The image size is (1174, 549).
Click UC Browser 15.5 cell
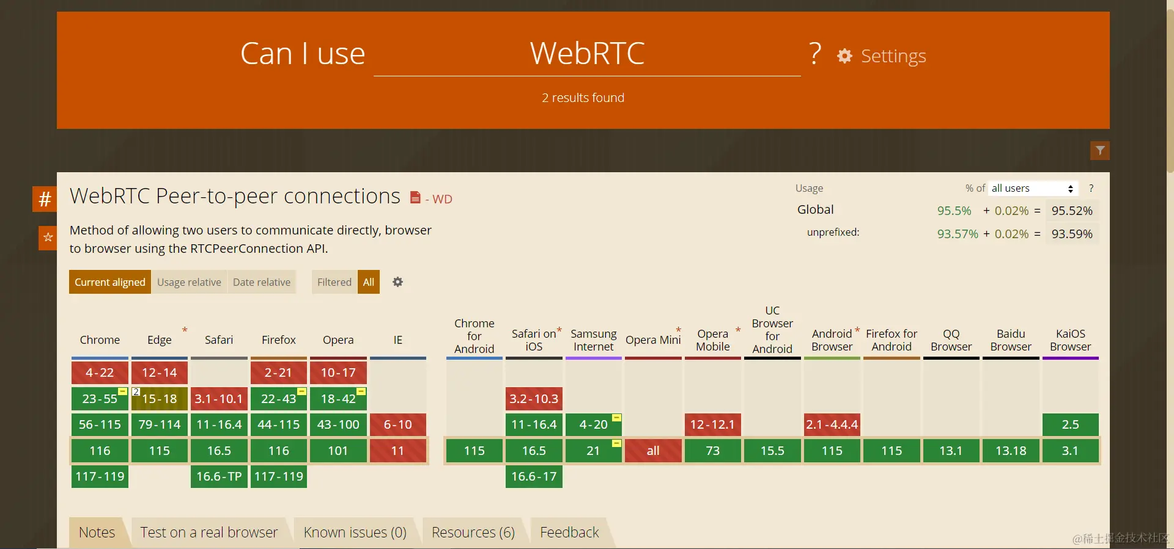click(x=772, y=451)
